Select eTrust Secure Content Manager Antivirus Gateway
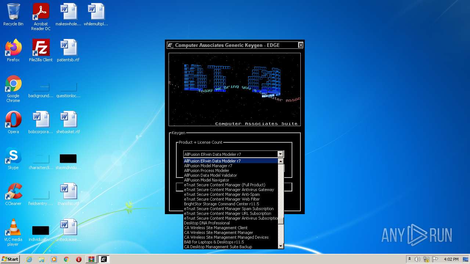The height and width of the screenshot is (264, 470). click(x=231, y=190)
